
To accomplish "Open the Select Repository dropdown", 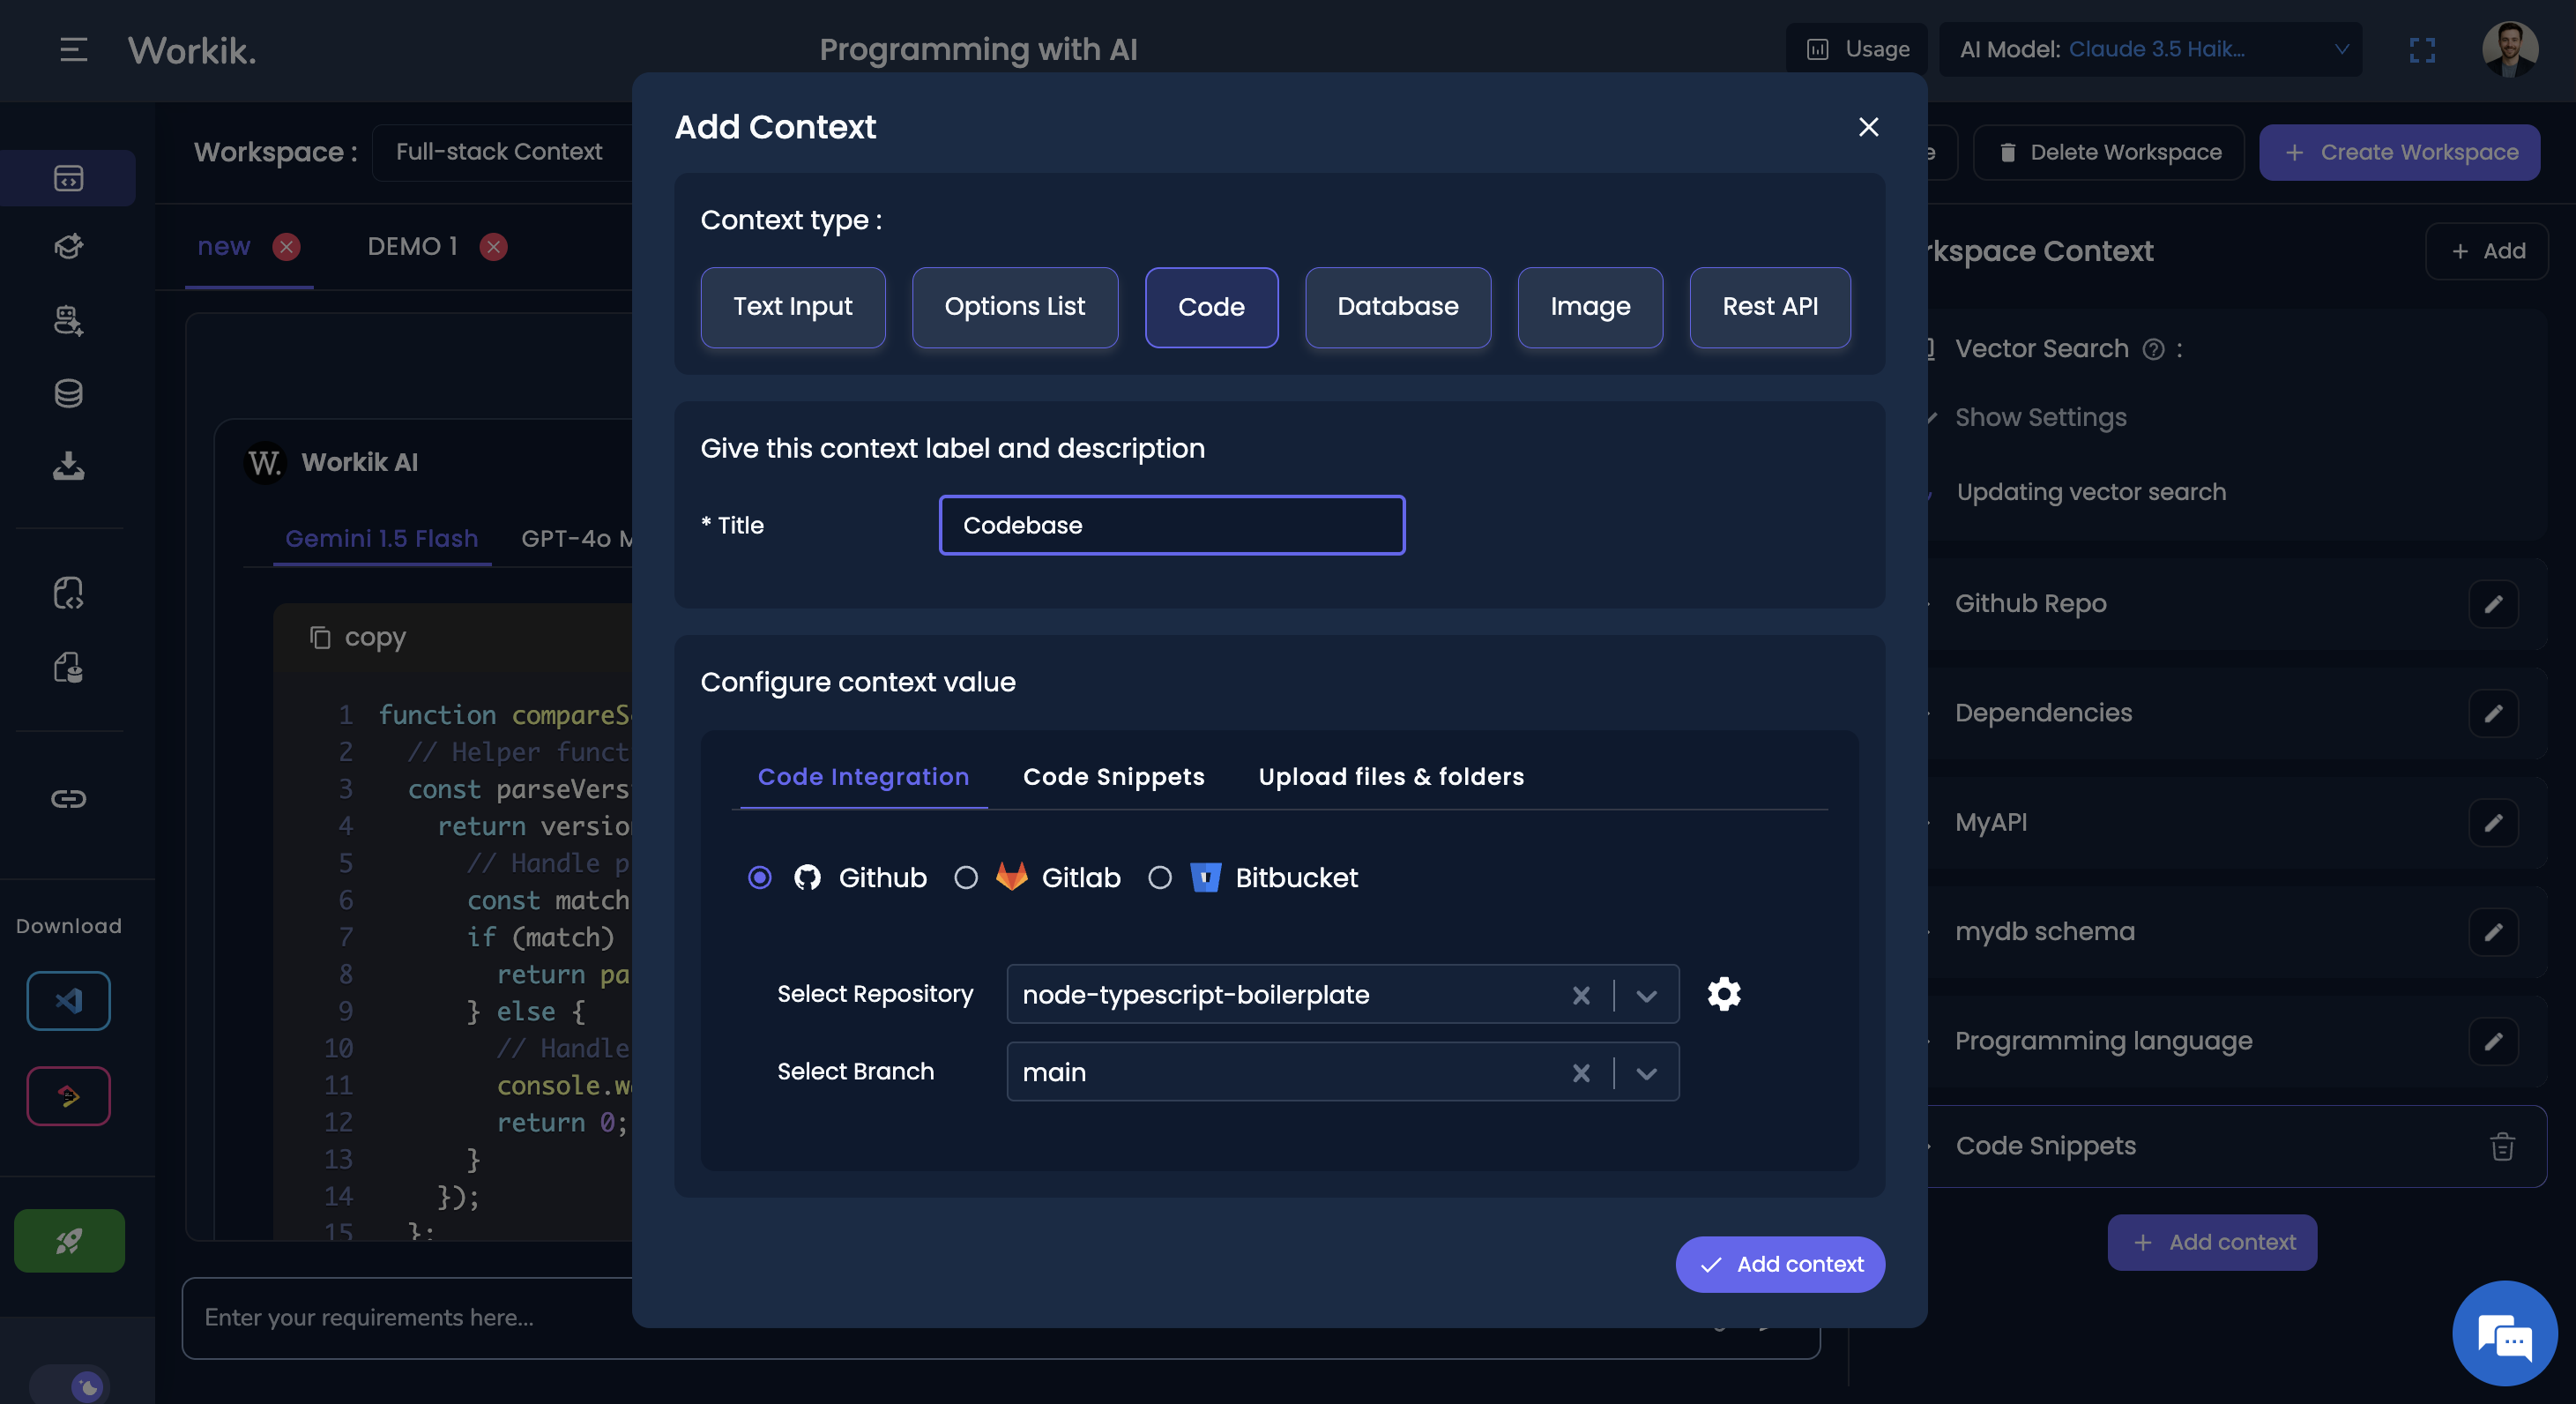I will [1645, 995].
